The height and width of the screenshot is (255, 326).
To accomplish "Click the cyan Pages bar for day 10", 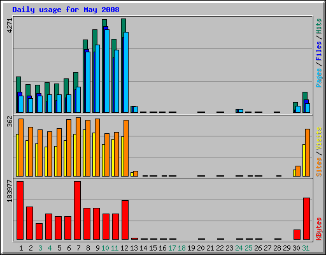I will pos(107,71).
